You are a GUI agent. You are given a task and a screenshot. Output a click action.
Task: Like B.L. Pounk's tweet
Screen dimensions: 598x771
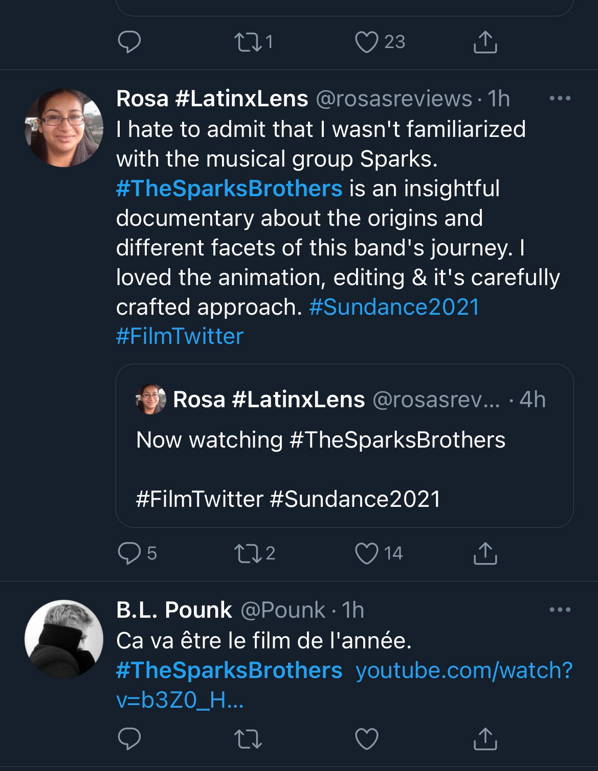click(x=366, y=739)
